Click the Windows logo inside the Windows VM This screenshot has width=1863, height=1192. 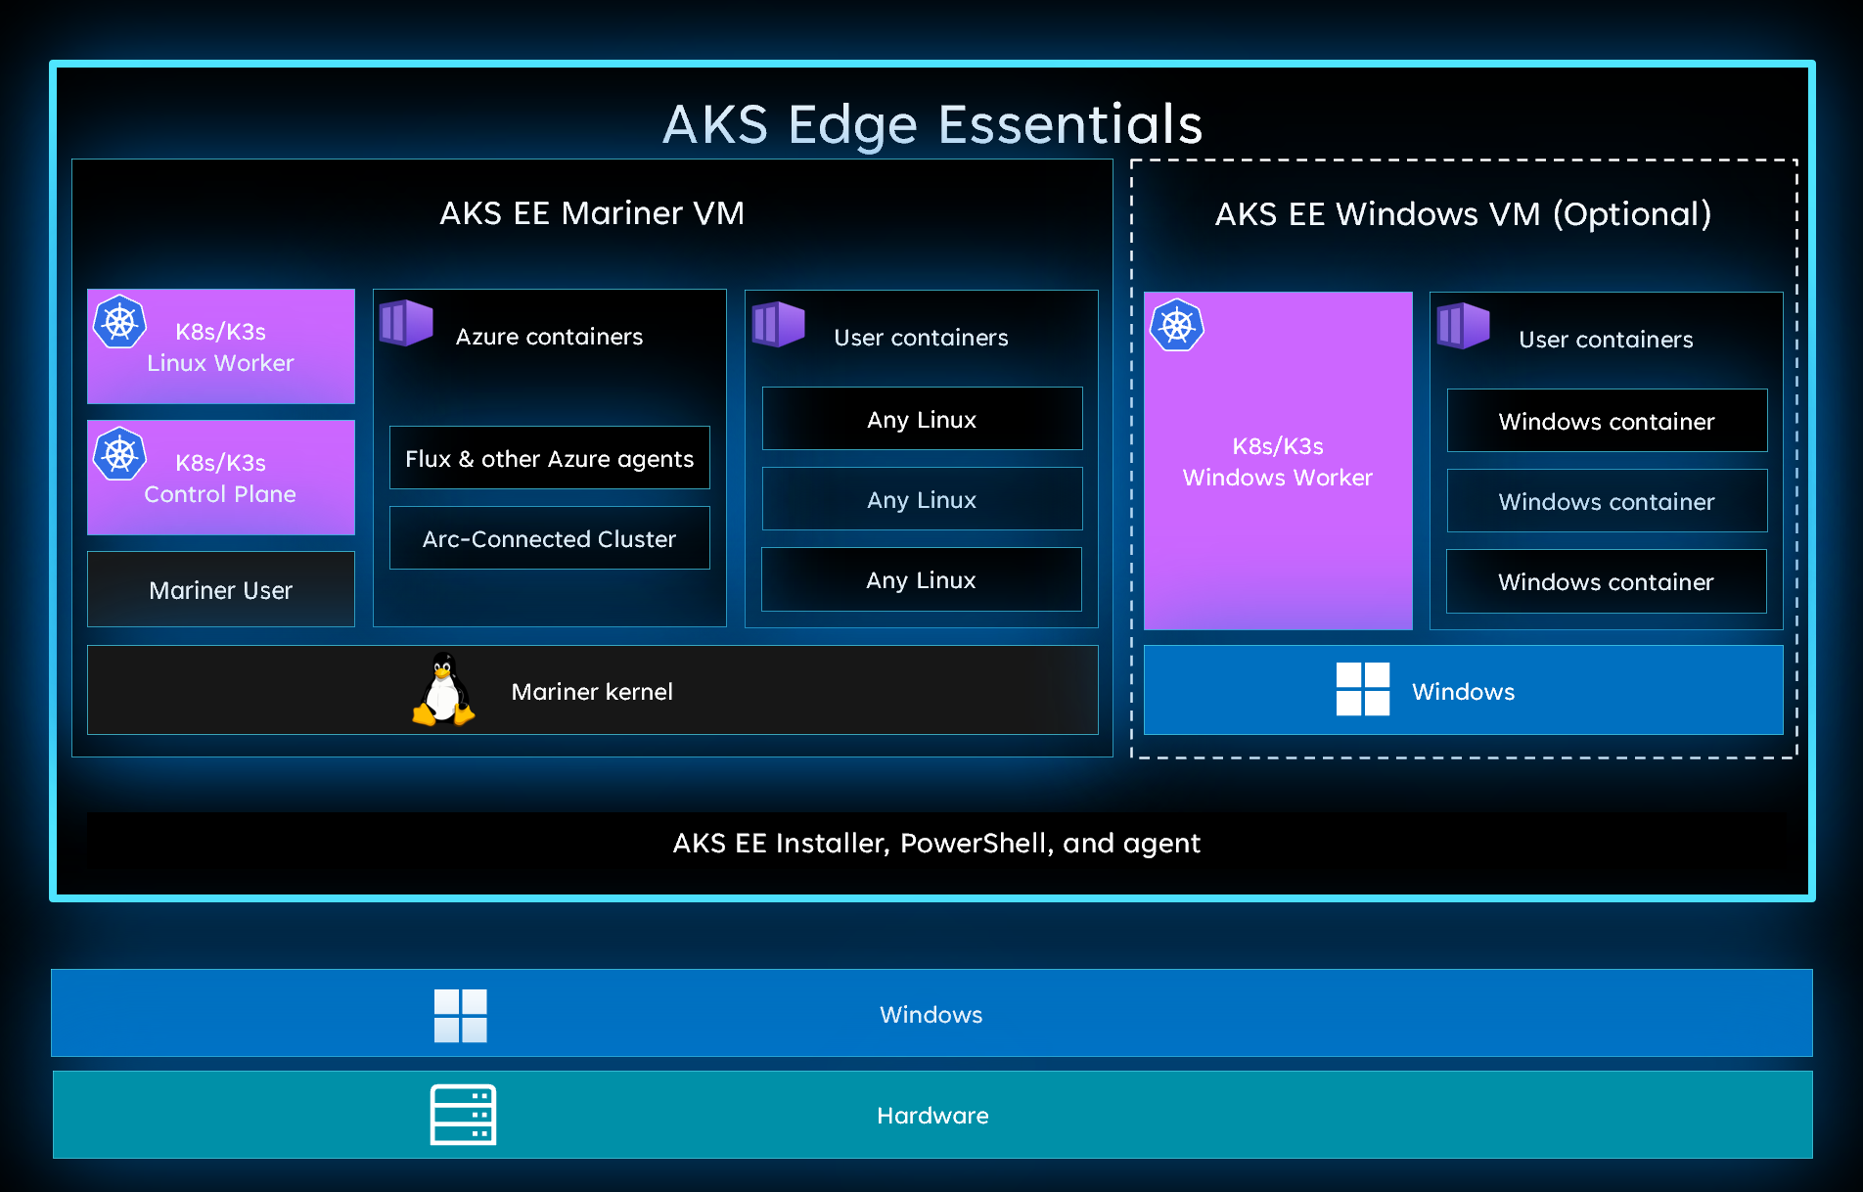pyautogui.click(x=1362, y=690)
